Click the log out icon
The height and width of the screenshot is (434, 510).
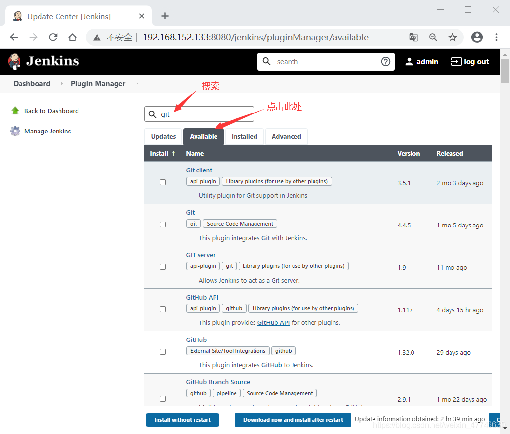(x=456, y=62)
